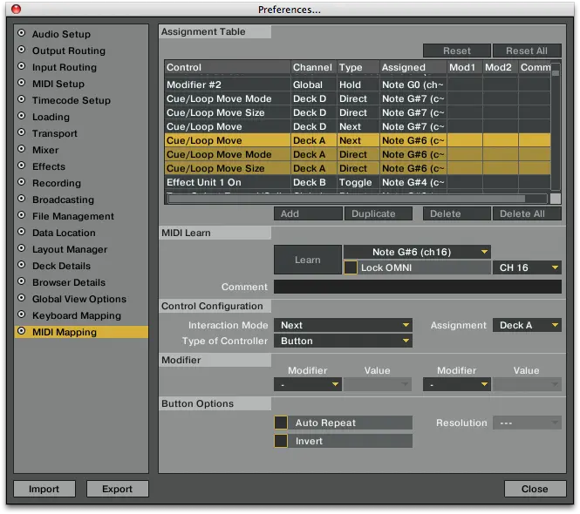Viewport: 580px width, 514px height.
Task: Duplicate the selected assignment
Action: click(373, 213)
